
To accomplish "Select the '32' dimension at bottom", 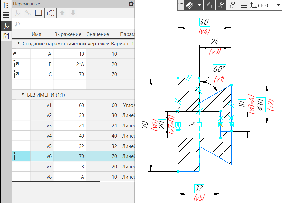I will point(199,189).
